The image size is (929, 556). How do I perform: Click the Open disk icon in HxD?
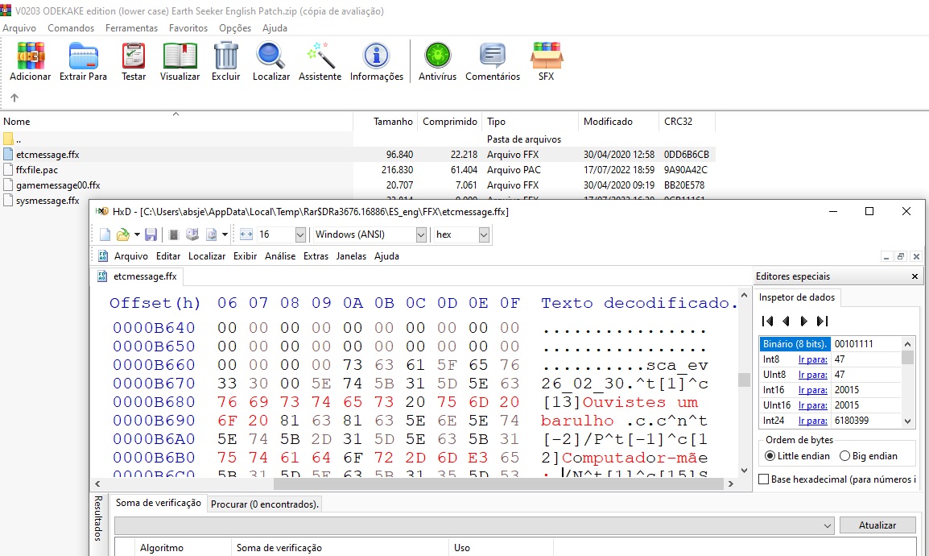click(192, 234)
